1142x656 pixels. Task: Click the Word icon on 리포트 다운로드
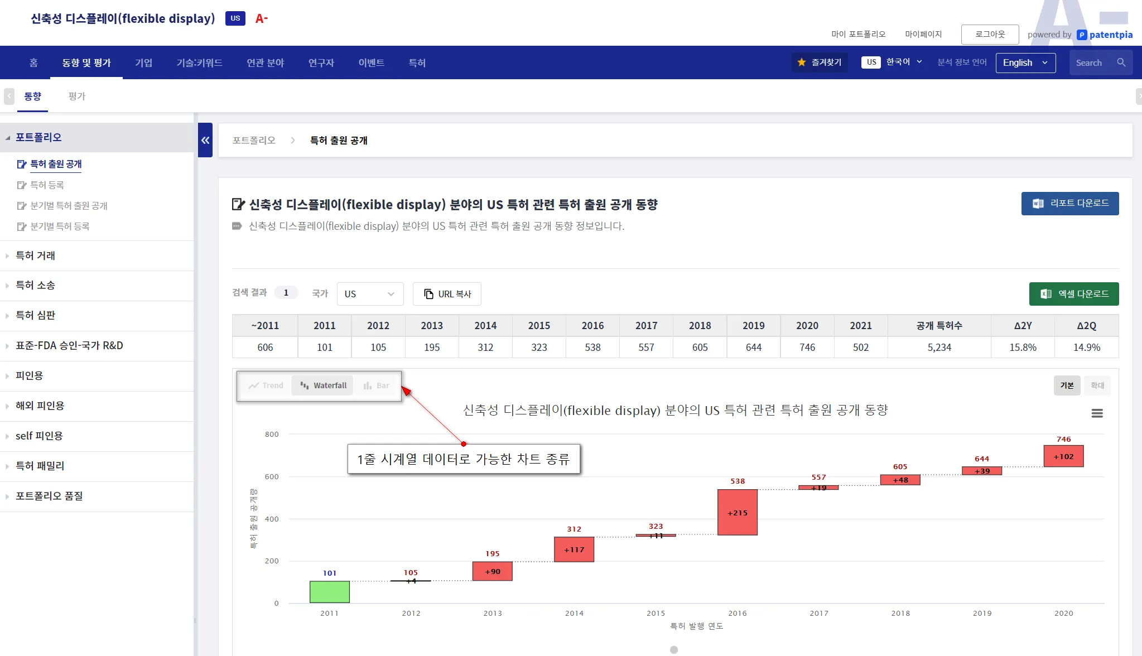point(1038,204)
